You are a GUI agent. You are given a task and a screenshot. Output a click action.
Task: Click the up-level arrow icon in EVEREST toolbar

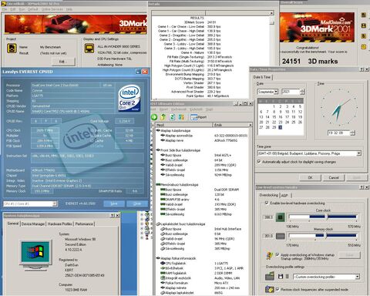[x=163, y=117]
